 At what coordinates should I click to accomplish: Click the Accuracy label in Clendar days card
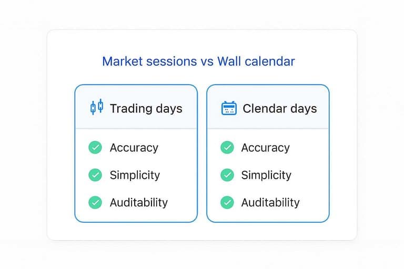265,148
